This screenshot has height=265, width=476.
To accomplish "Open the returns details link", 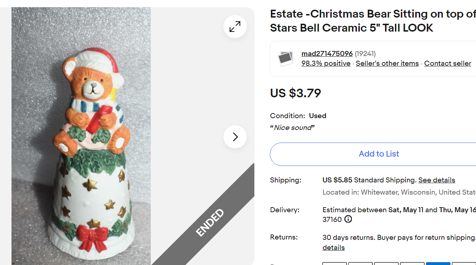I will pos(334,247).
